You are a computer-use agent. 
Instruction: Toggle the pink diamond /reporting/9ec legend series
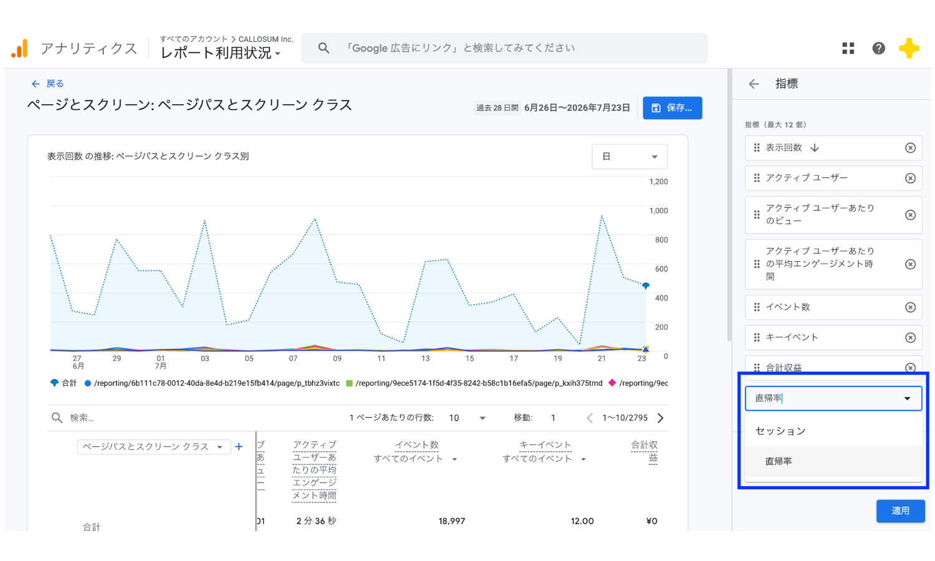click(638, 383)
